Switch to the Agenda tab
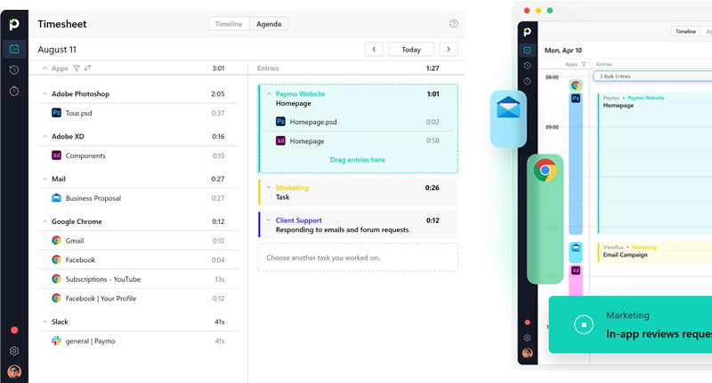Screen dimensions: 712x383 pyautogui.click(x=269, y=24)
